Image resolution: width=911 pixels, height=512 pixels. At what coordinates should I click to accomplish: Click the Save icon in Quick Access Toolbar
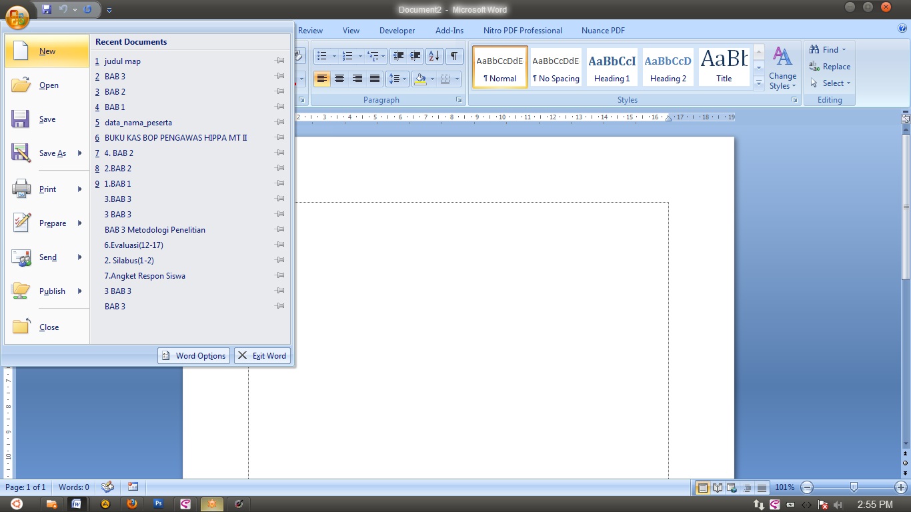[47, 9]
